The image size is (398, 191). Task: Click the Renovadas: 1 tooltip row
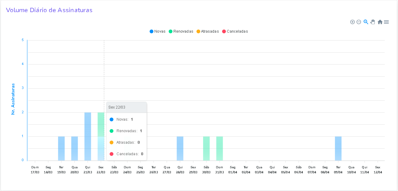pyautogui.click(x=127, y=131)
